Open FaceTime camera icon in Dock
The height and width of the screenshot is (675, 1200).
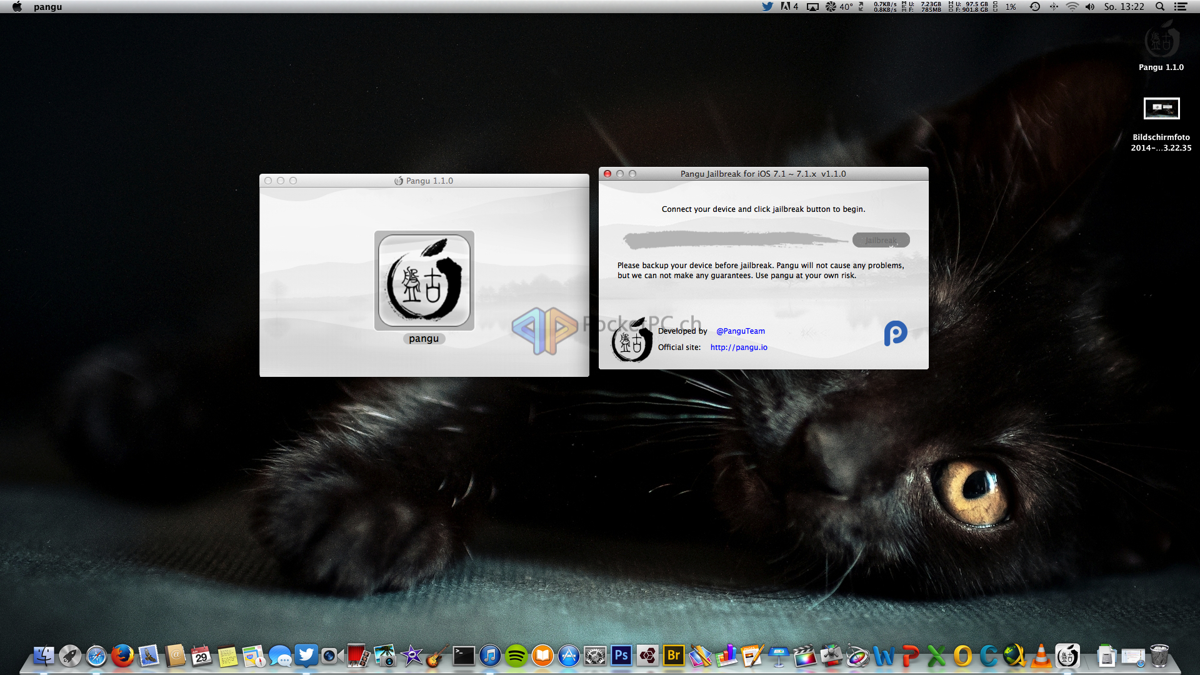point(332,656)
